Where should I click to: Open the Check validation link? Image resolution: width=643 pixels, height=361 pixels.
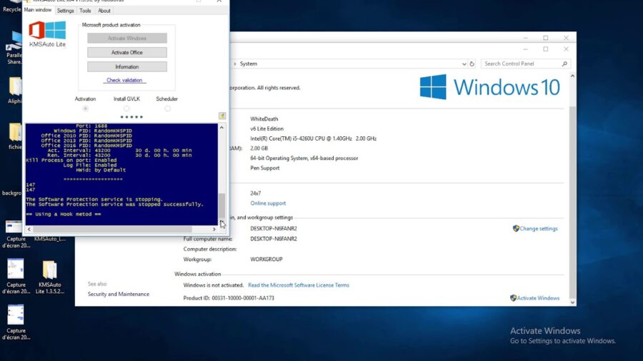tap(124, 80)
